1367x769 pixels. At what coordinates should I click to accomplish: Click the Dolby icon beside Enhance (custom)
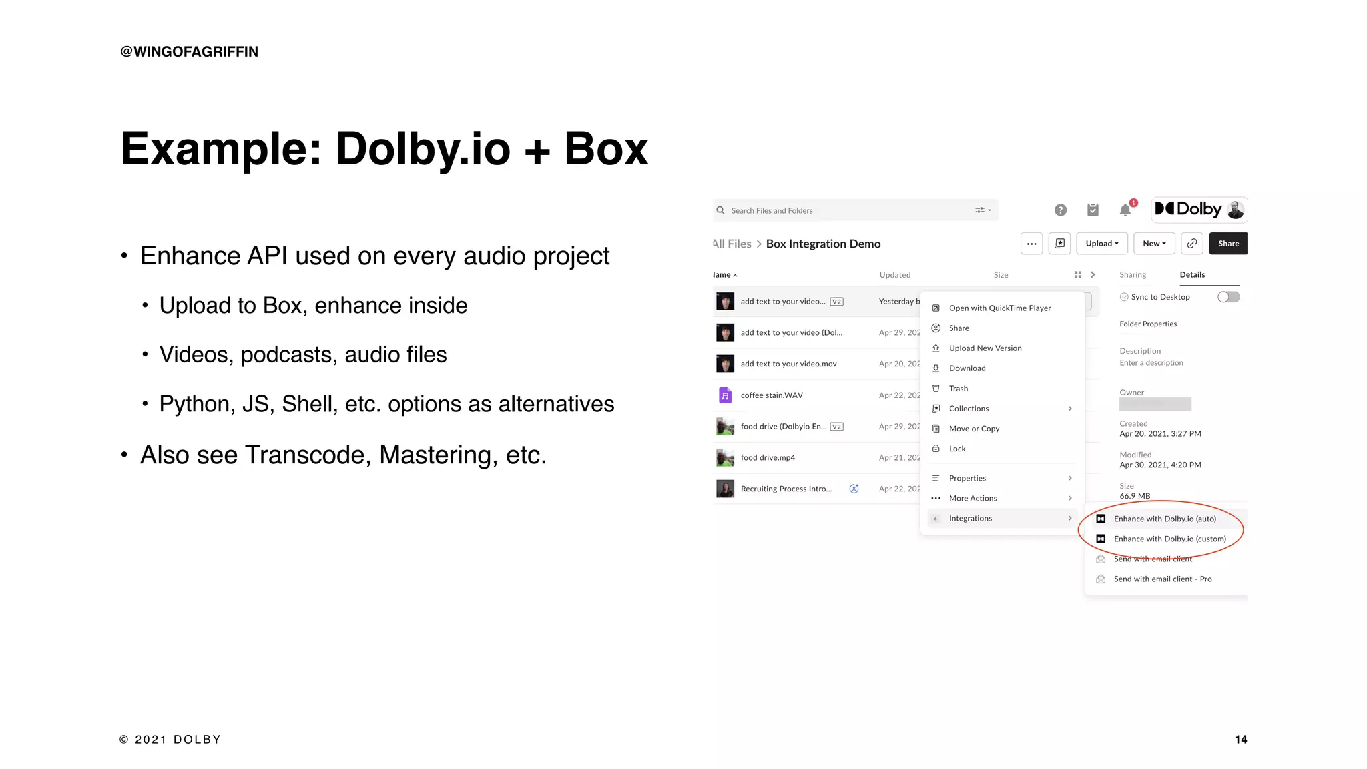(x=1101, y=539)
